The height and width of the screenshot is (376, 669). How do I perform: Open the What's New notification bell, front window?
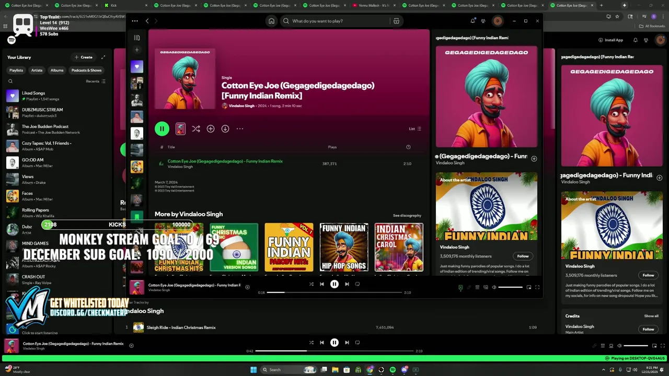(x=472, y=21)
